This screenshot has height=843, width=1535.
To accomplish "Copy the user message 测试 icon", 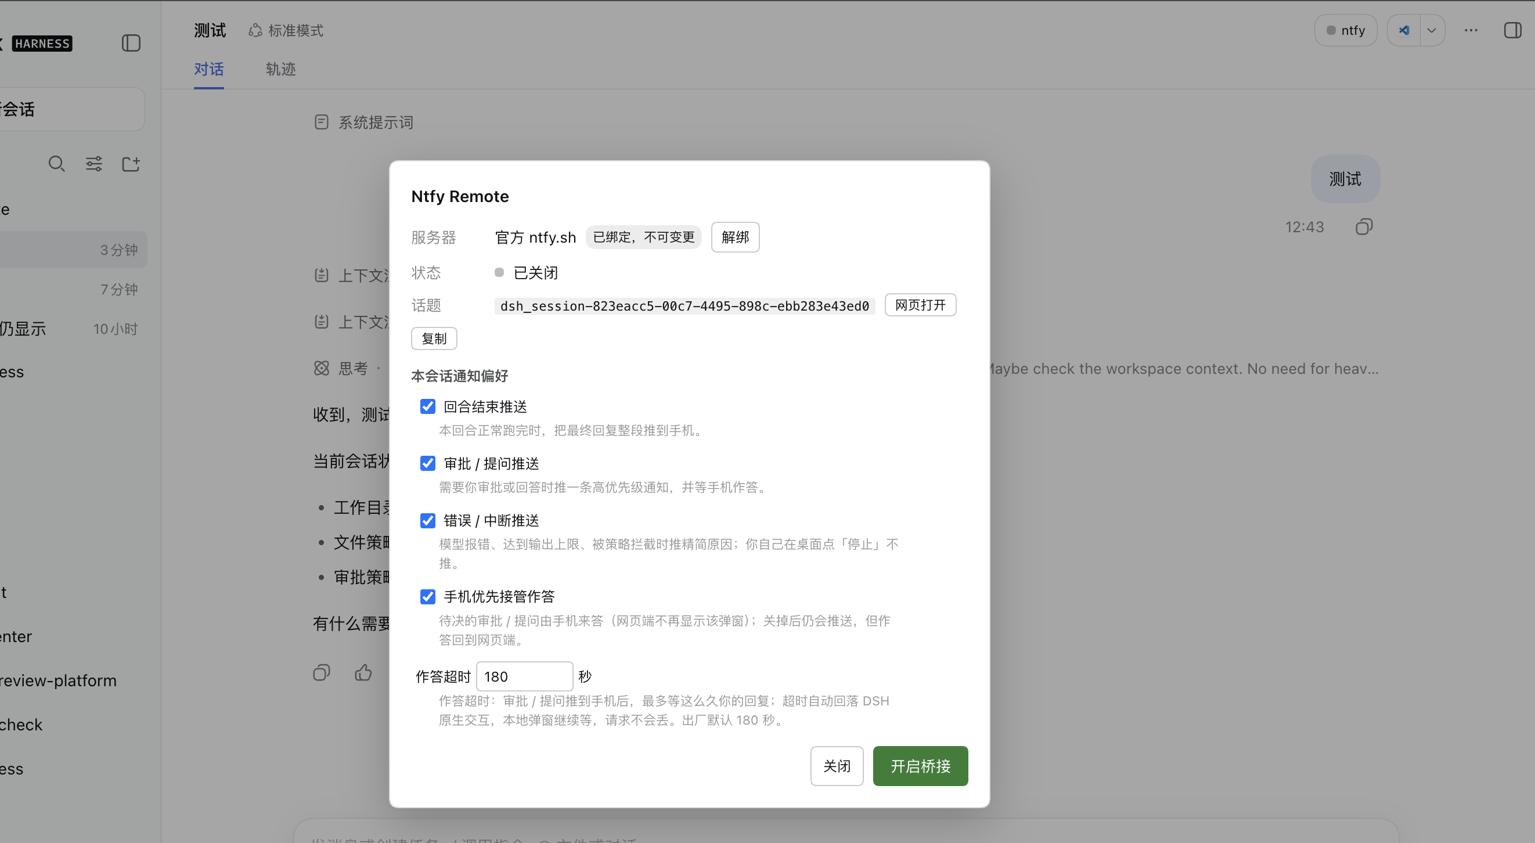I will (x=1363, y=227).
